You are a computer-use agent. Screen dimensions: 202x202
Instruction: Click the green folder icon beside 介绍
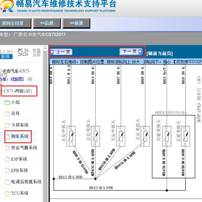(7, 103)
